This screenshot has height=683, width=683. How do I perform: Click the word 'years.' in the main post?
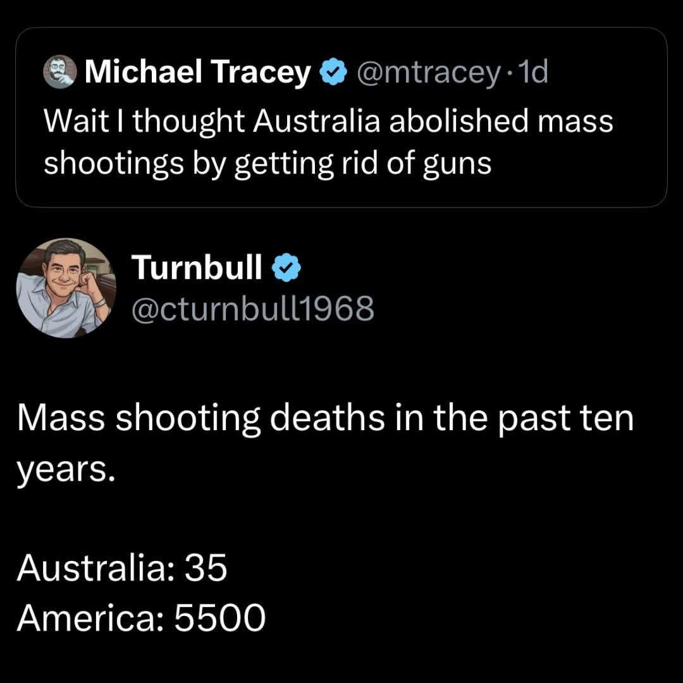coord(66,469)
